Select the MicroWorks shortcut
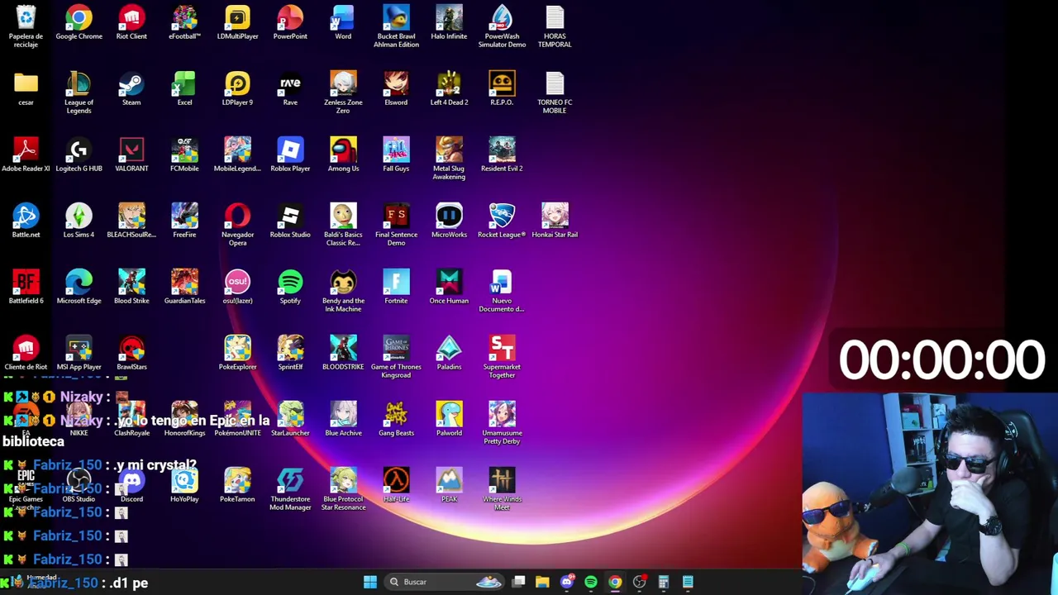 point(449,221)
